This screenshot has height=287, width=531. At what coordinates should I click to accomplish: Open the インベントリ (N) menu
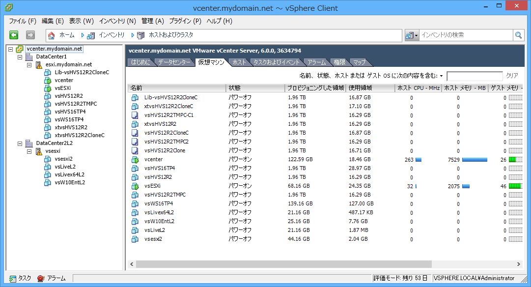(x=117, y=21)
